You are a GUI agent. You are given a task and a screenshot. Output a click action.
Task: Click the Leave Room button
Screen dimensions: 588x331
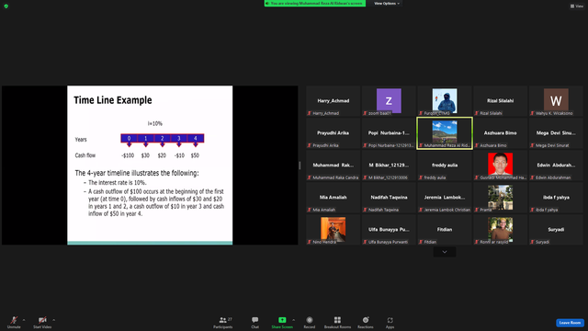point(570,323)
